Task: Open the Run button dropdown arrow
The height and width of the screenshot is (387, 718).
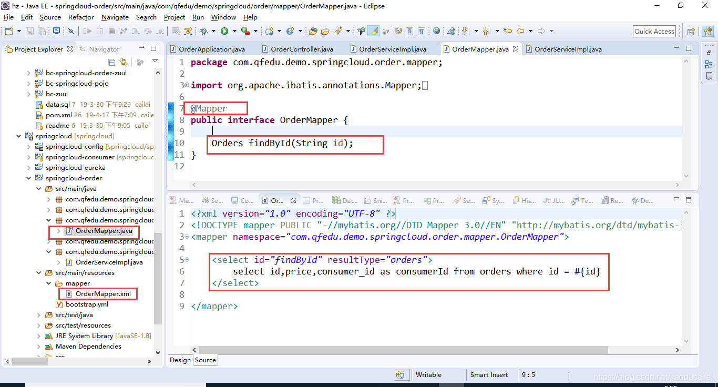Action: pos(234,31)
